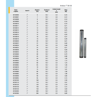Click the weight value 4,50 for article 40100200
The height and width of the screenshot is (97, 97).
[x=66, y=91]
